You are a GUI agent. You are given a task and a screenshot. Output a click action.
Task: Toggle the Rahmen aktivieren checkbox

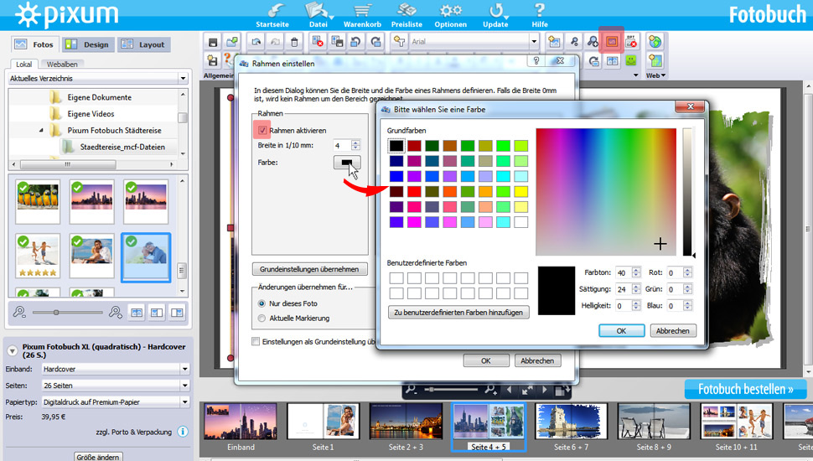pyautogui.click(x=263, y=131)
